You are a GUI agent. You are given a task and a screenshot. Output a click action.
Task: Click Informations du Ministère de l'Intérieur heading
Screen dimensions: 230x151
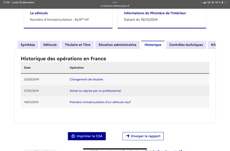(155, 13)
